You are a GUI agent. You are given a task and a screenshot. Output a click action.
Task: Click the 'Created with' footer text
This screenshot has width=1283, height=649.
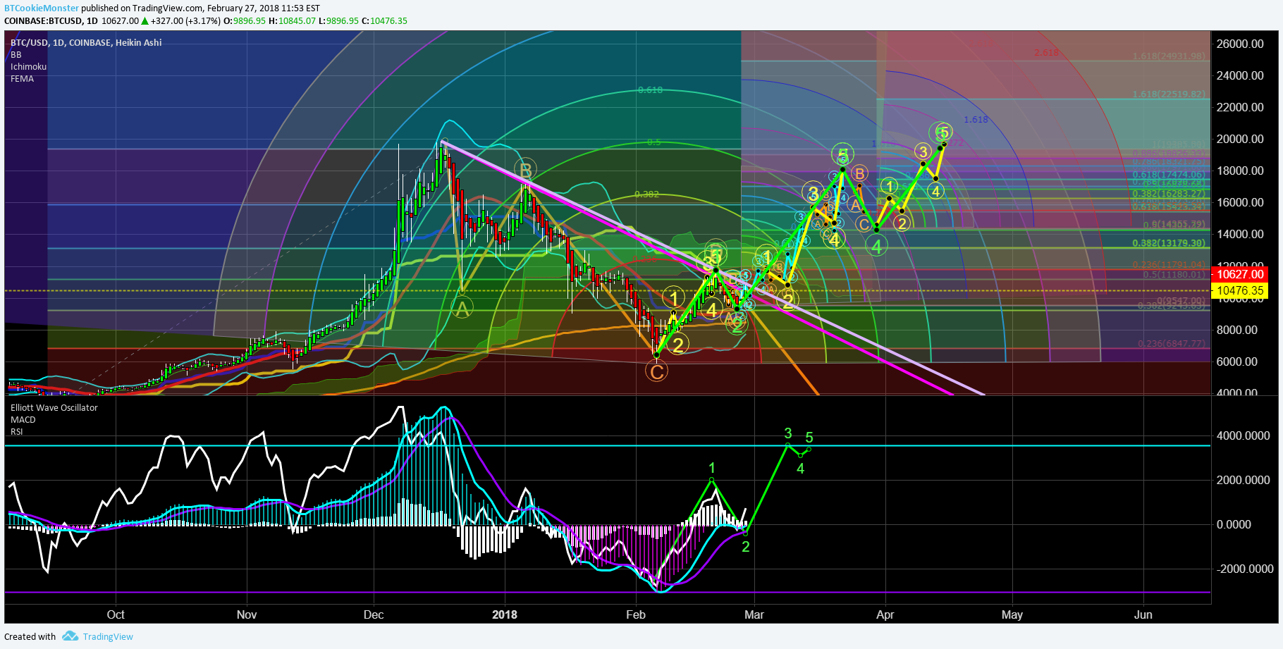click(30, 636)
